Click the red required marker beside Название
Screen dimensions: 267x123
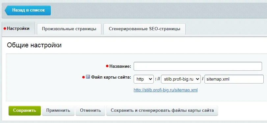click(x=107, y=66)
